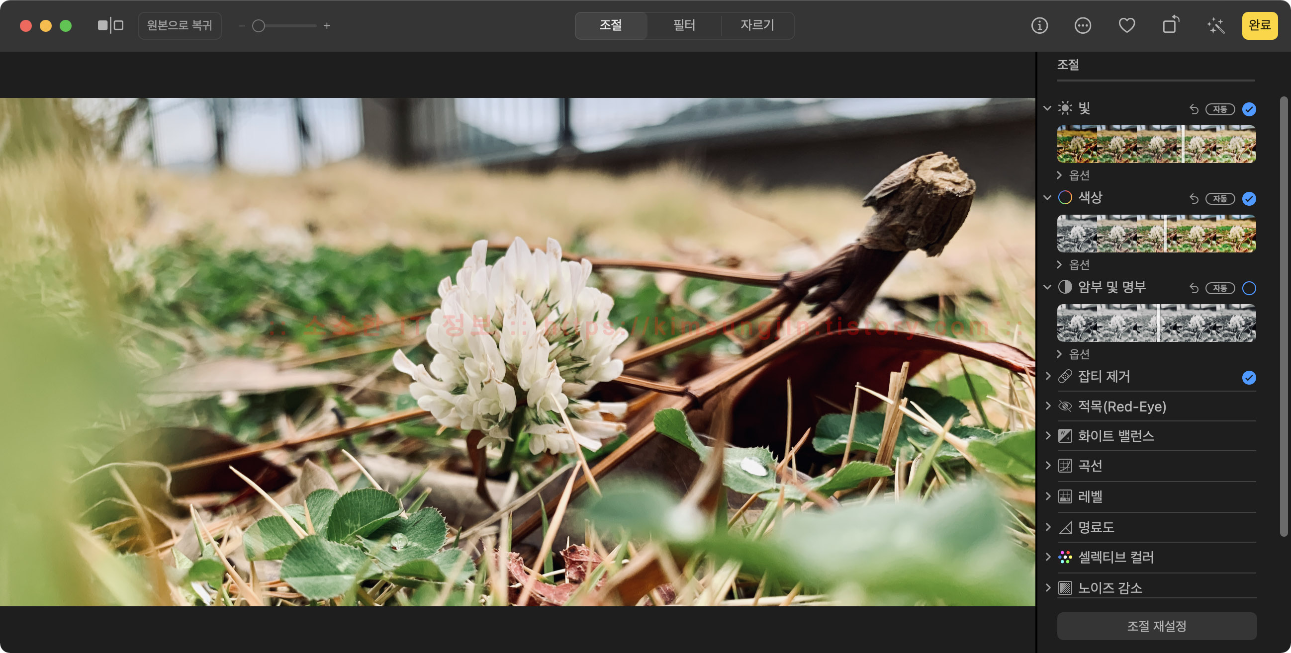Click the info (i) icon in toolbar

(x=1039, y=25)
